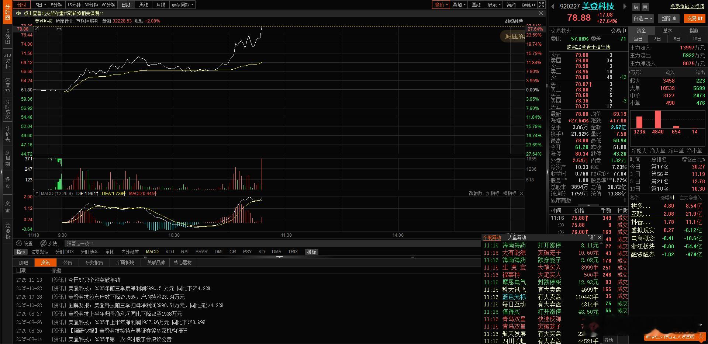Toggle the 简约 simple mode
Viewport: 708px width, 344px height.
pos(511,5)
